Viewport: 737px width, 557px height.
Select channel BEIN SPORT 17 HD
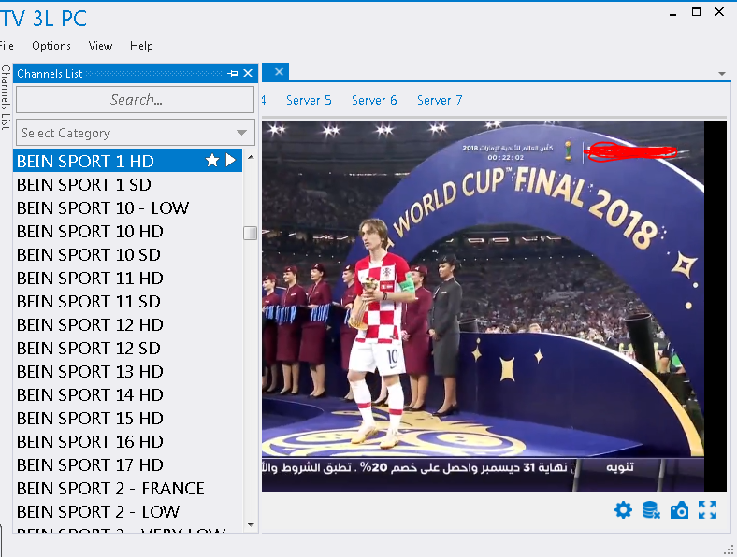coord(127,465)
